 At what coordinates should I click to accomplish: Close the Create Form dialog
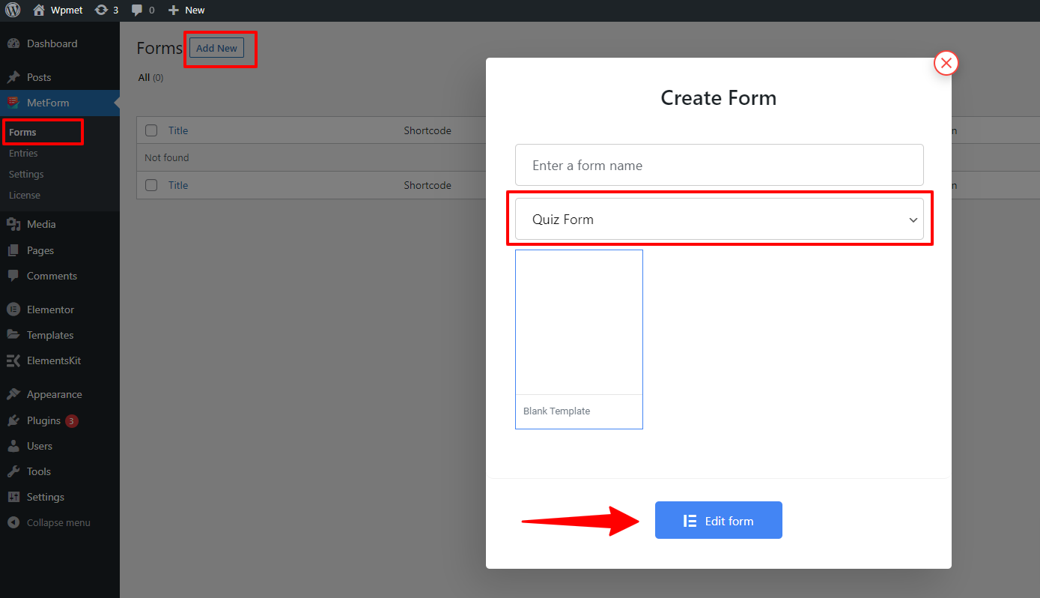point(946,63)
